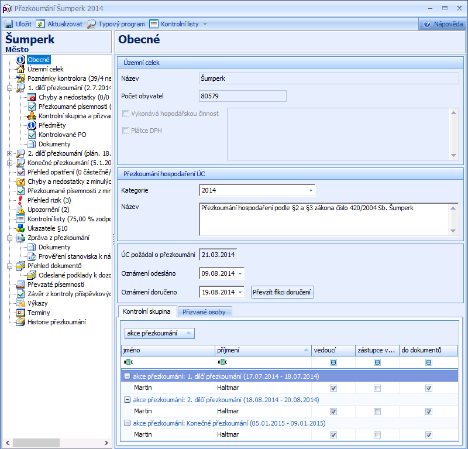Click the Historie přezkoumání icon
Image resolution: width=468 pixels, height=449 pixels.
[x=20, y=322]
